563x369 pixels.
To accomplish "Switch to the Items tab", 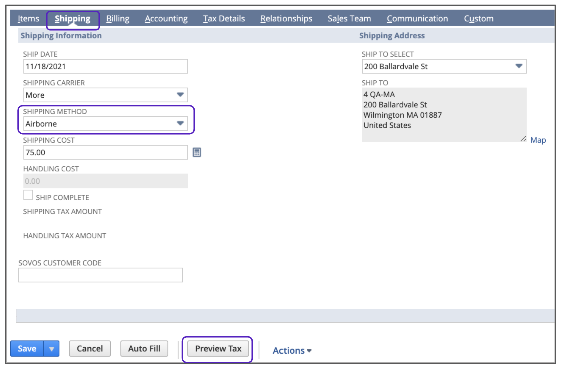I will tap(28, 19).
